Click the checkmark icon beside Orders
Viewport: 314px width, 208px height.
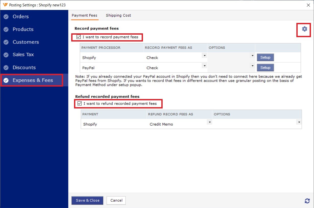6,17
